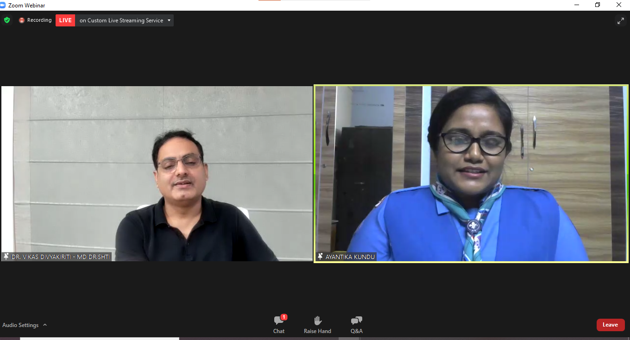
Task: Click the Recording text label
Action: 39,20
